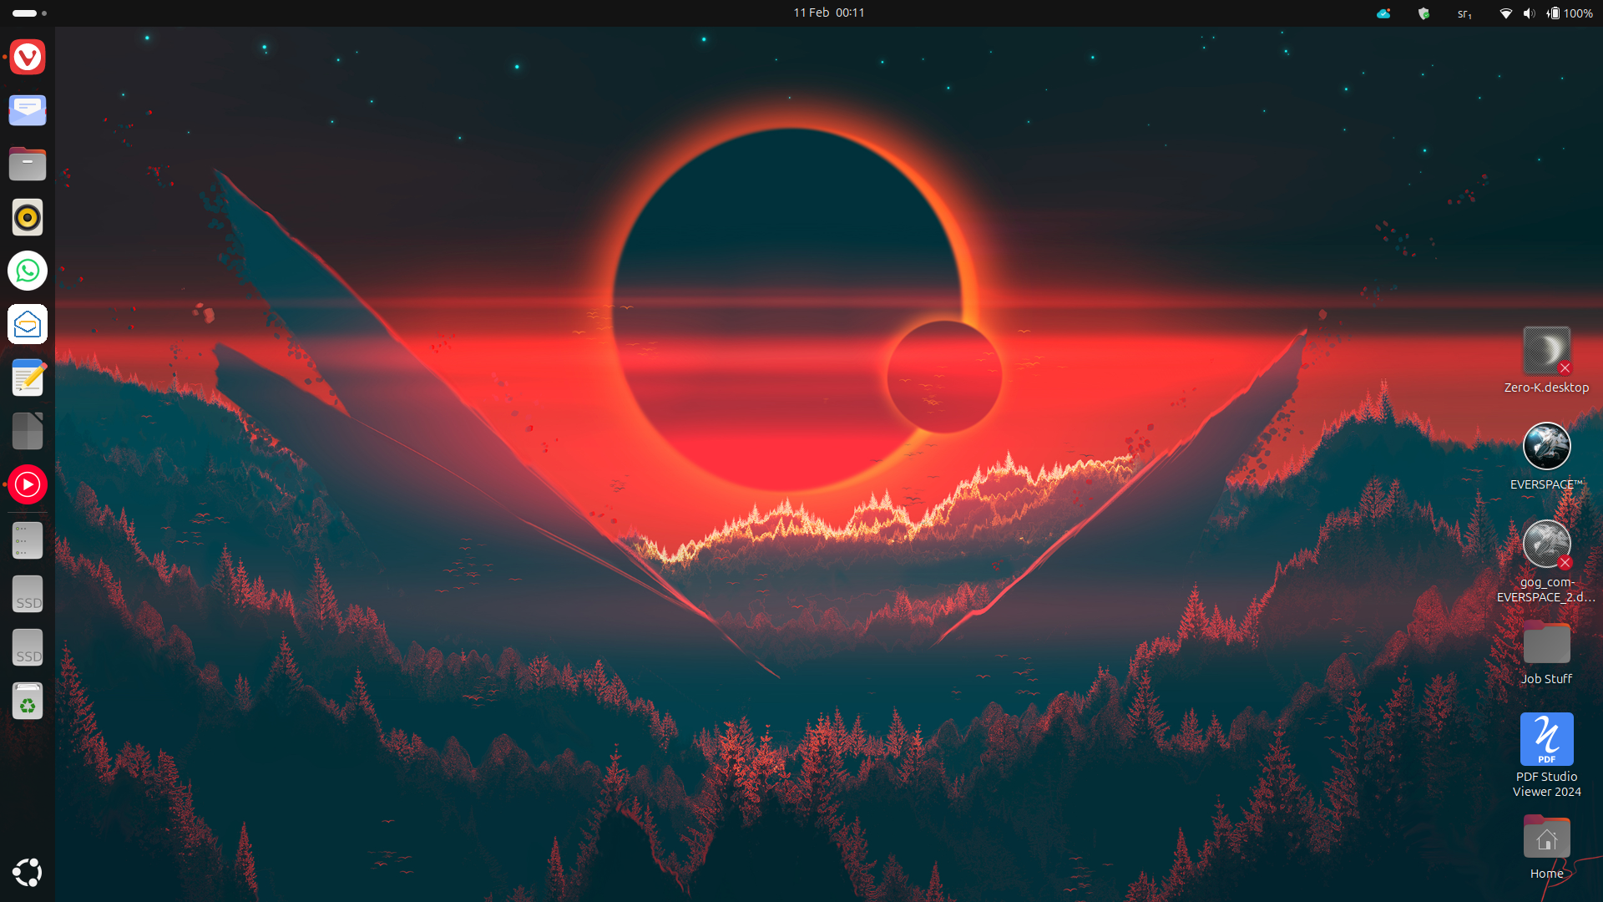Select the gog_com-EVERSPACE_2 desktop file
The image size is (1603, 902).
pyautogui.click(x=1546, y=561)
